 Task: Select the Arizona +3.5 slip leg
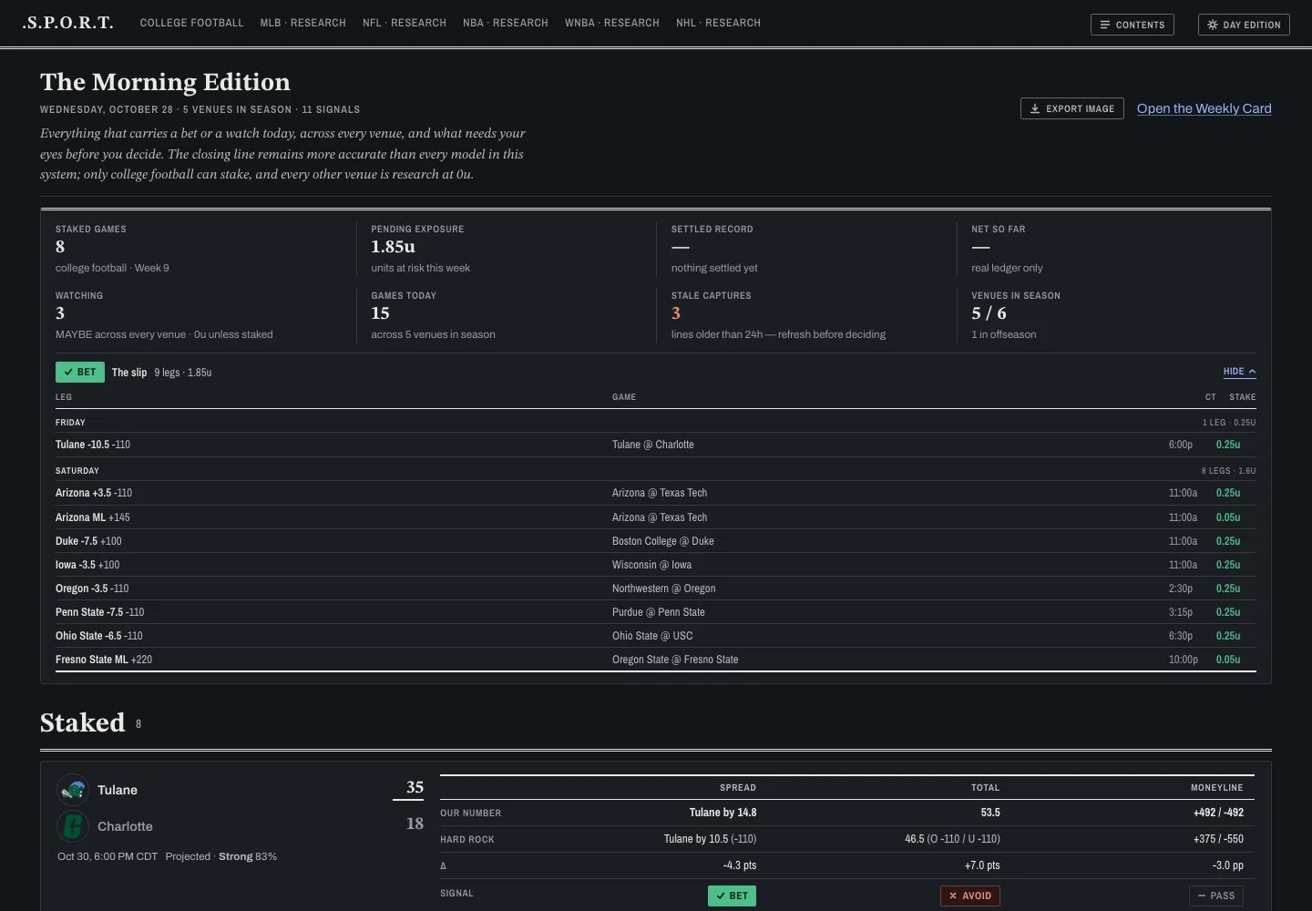coord(656,493)
